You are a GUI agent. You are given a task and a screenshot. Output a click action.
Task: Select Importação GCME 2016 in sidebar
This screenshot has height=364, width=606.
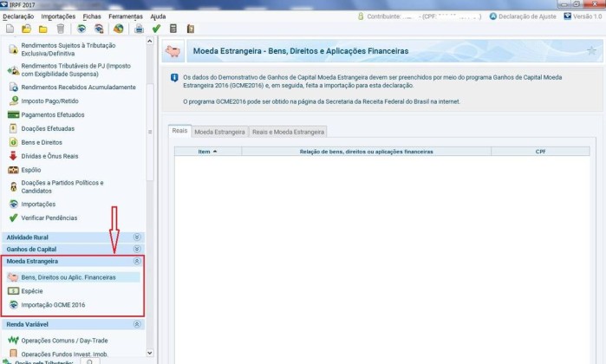coord(52,305)
